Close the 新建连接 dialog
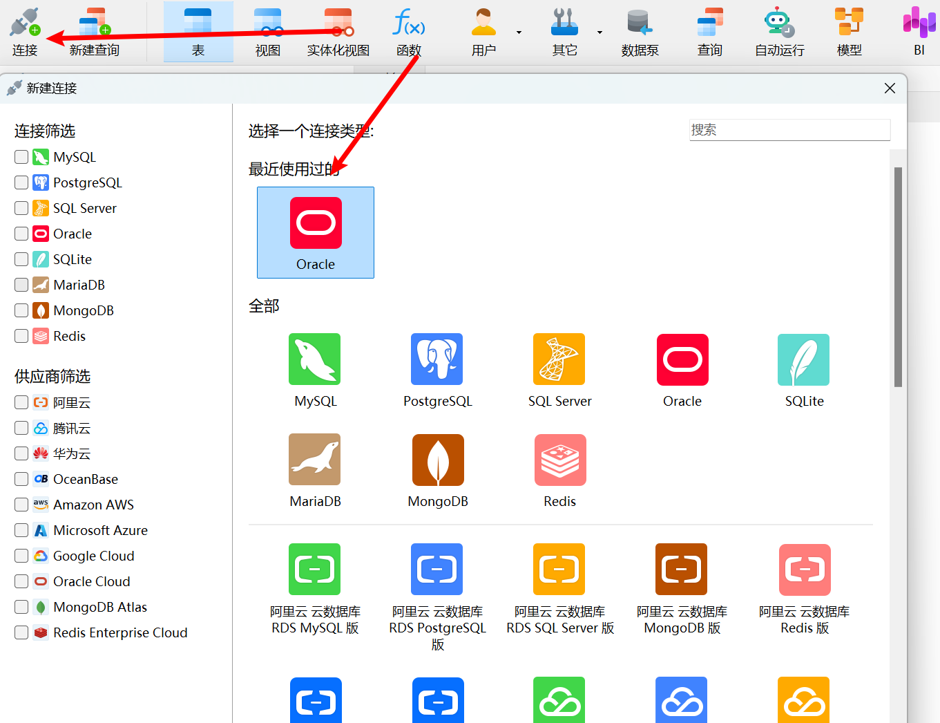940x723 pixels. [x=890, y=88]
